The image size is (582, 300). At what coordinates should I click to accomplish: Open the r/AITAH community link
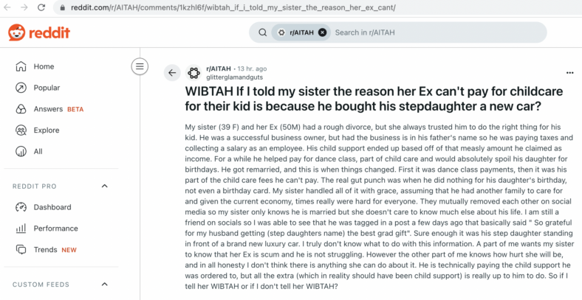point(219,69)
